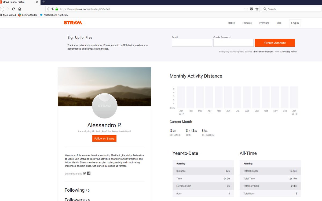This screenshot has width=322, height=201.
Task: Open the Getting Started Firefox bookmark
Action: point(28,15)
